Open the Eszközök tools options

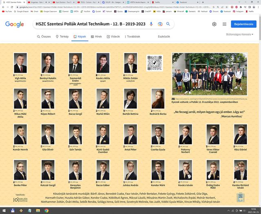click(x=164, y=37)
